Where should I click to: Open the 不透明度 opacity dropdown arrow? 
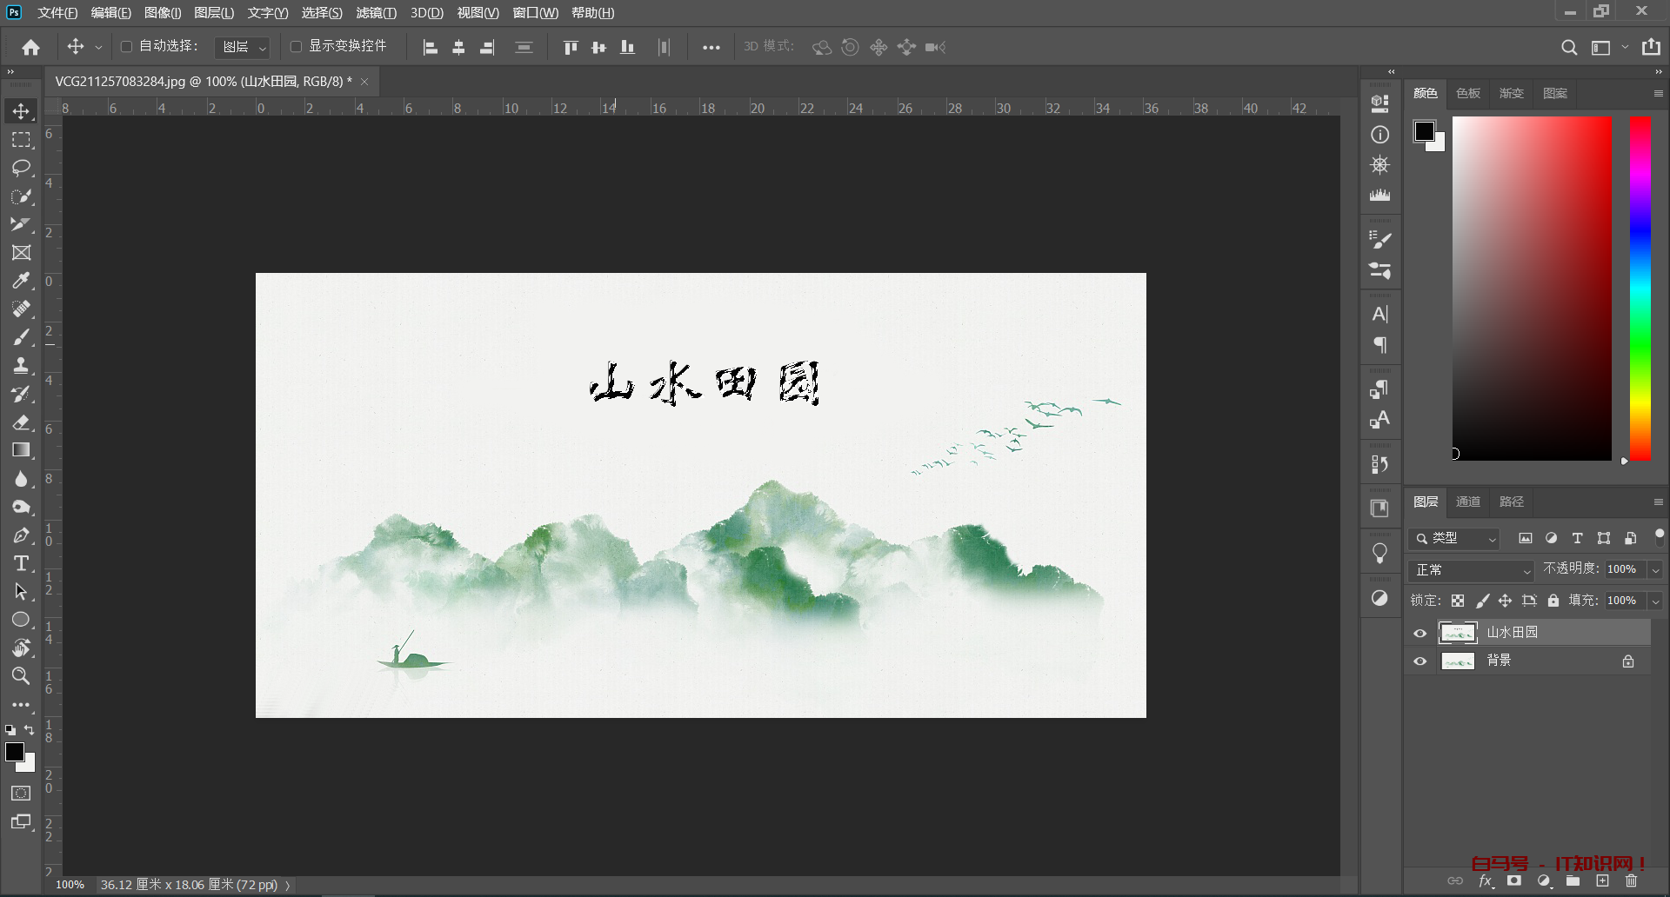tap(1656, 570)
